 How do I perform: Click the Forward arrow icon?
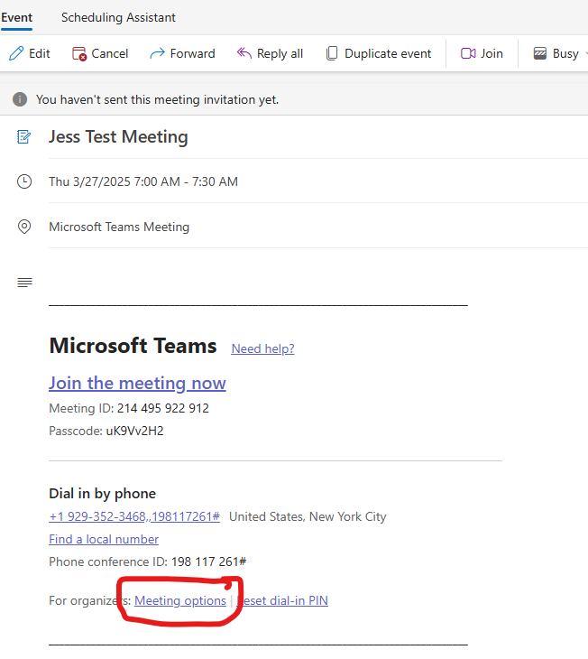158,54
